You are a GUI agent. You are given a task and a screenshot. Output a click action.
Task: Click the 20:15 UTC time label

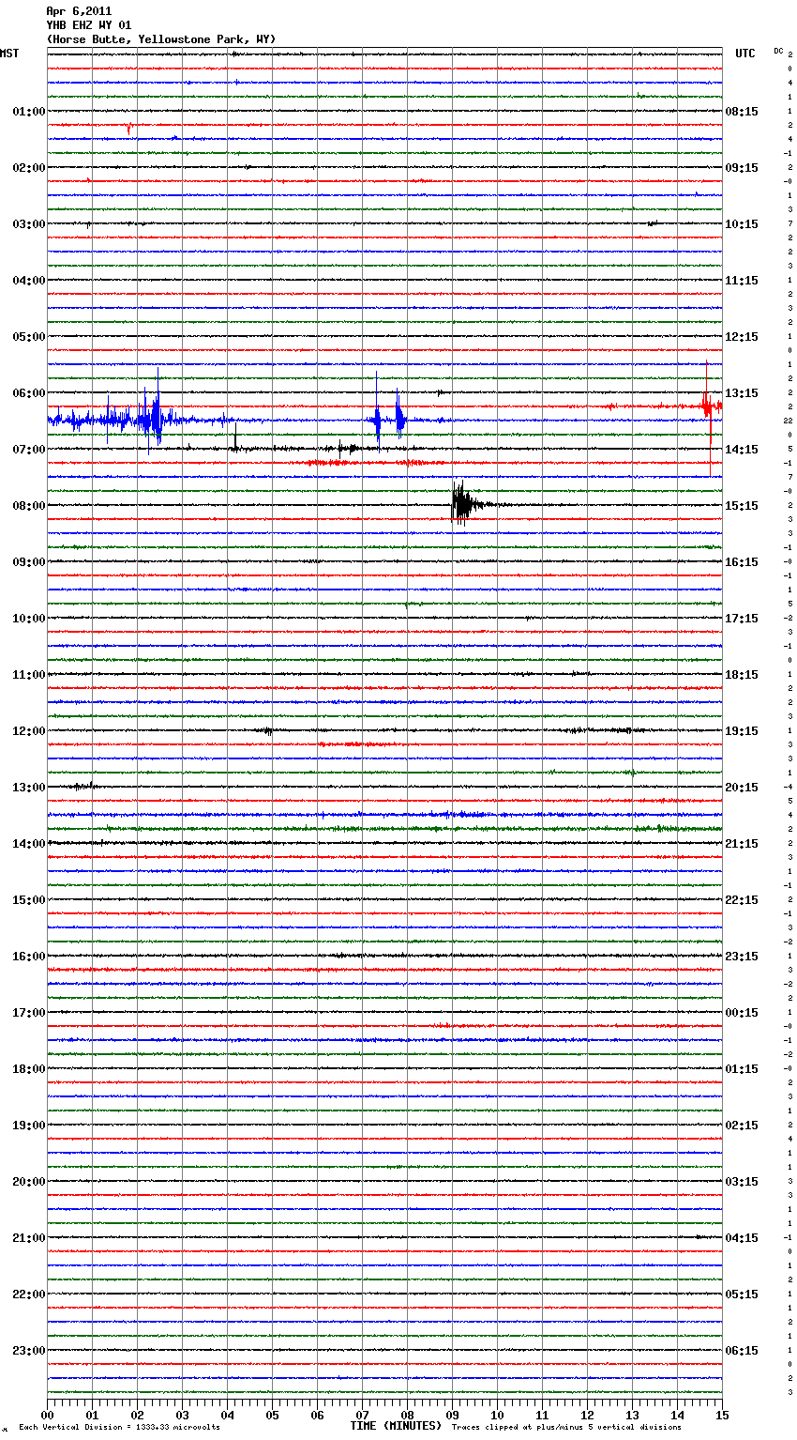tap(742, 788)
